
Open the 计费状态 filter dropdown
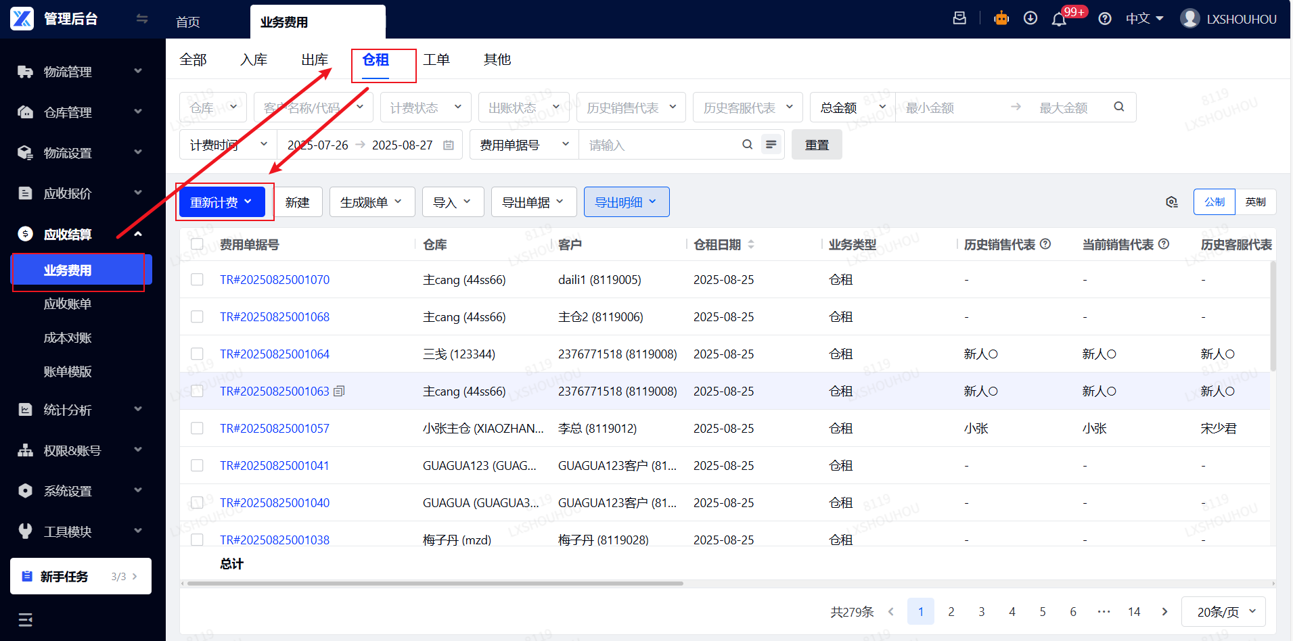coord(425,108)
